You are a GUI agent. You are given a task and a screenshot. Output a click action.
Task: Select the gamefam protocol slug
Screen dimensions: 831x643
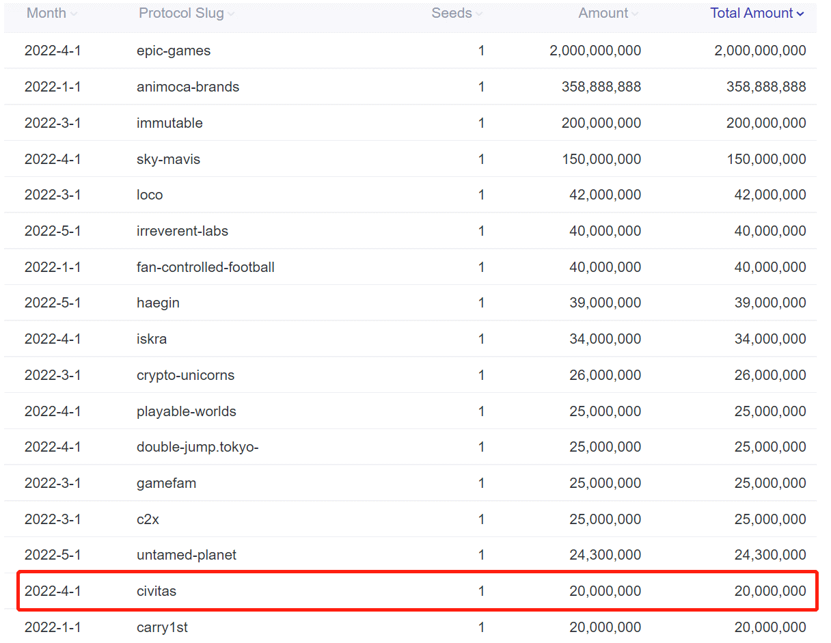point(166,483)
